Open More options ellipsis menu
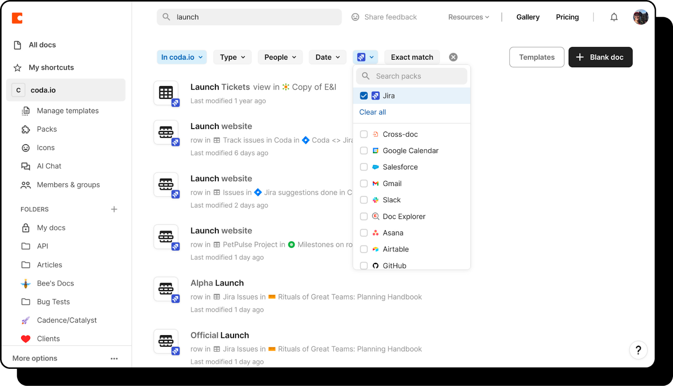Screen dimensions: 673x386 tap(114, 359)
